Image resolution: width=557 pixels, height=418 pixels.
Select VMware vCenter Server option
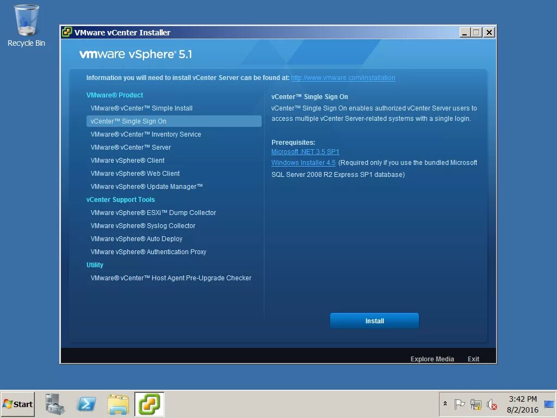click(131, 147)
